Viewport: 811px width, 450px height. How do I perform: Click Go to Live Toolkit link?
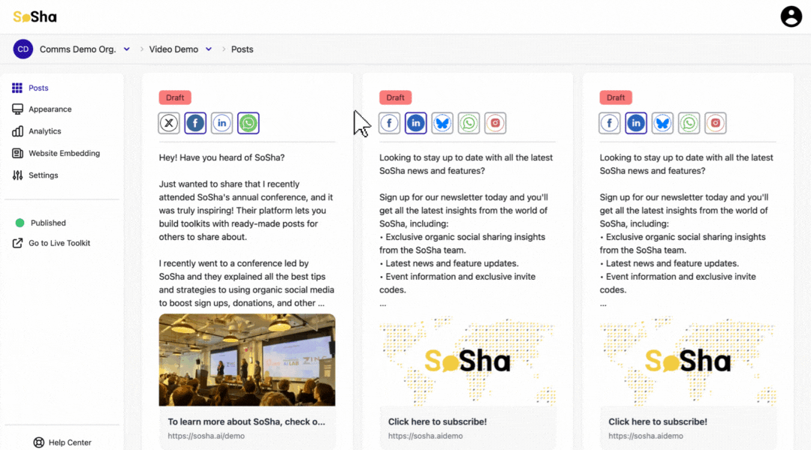(x=59, y=243)
